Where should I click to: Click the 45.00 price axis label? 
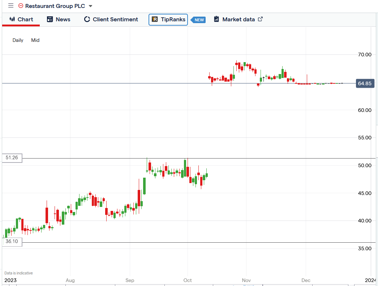[x=365, y=193]
